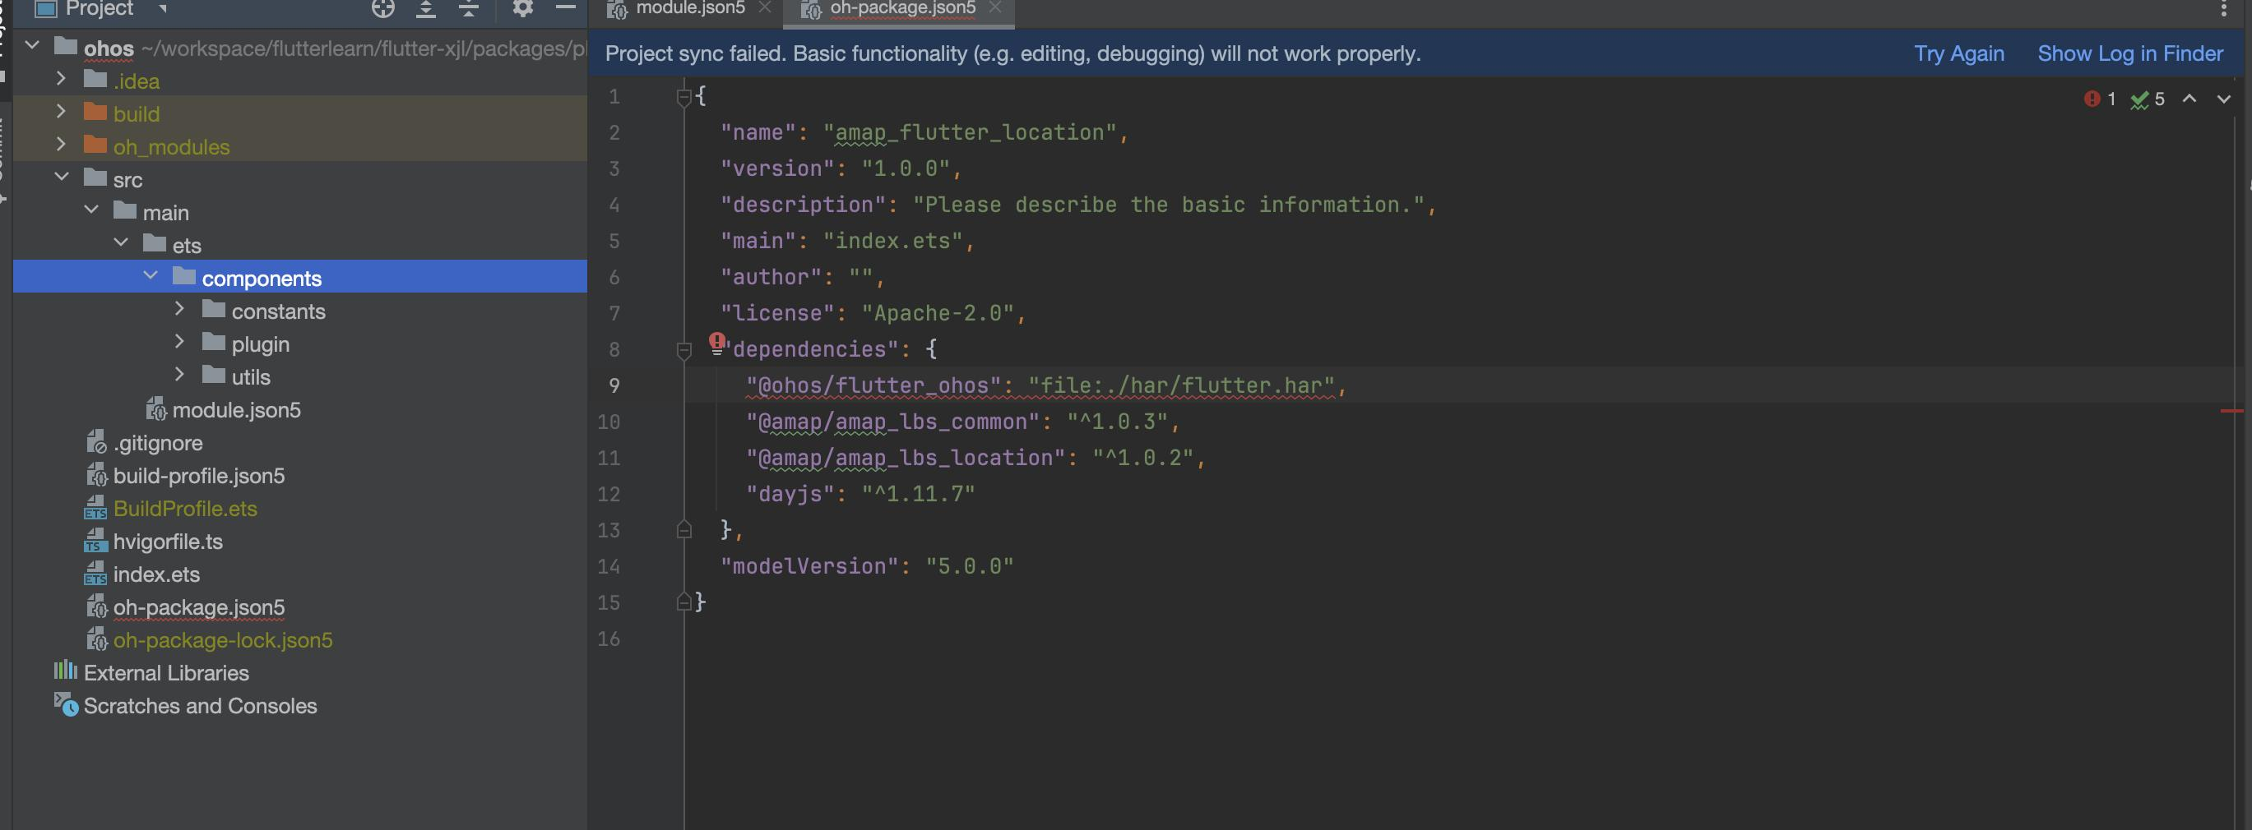
Task: Select External Libraries node
Action: tap(166, 673)
